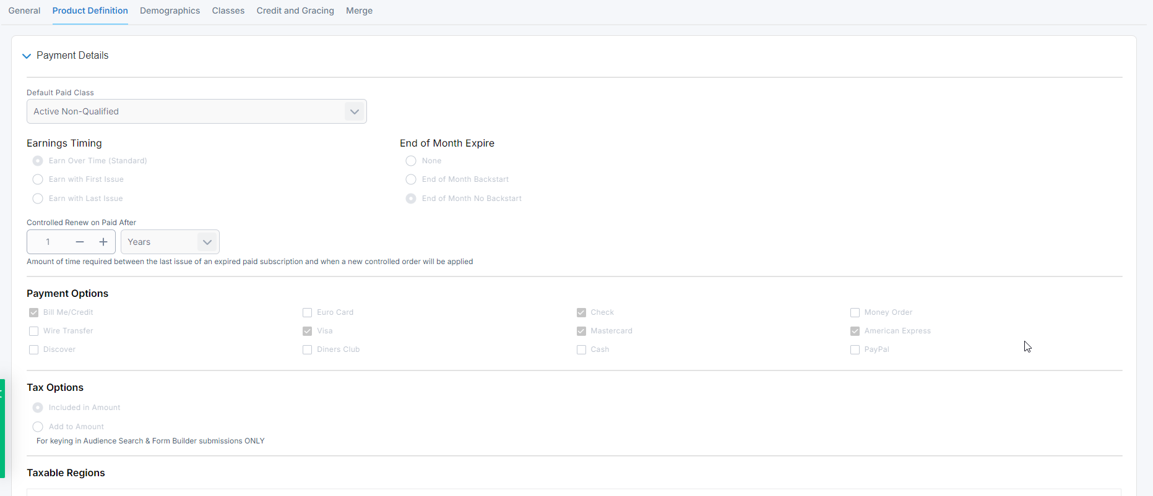Go to the Credit and Gracing tab
Screen dimensions: 1153x496
(x=295, y=11)
